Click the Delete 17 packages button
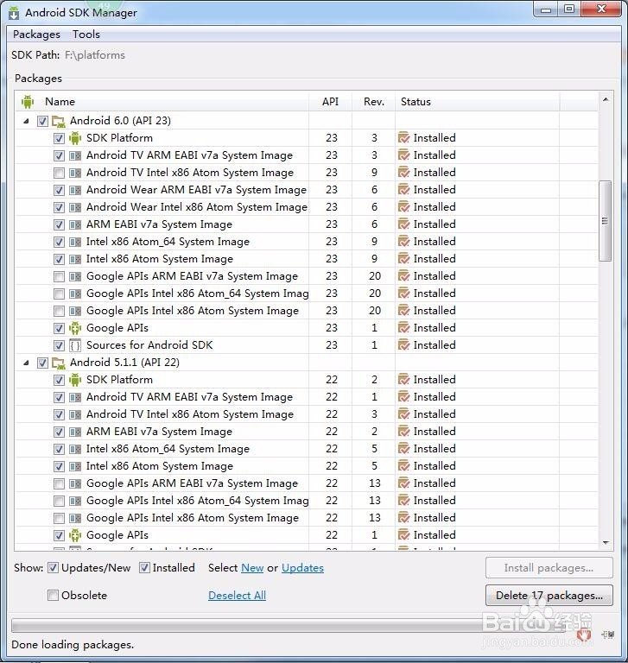The image size is (628, 663). 549,596
